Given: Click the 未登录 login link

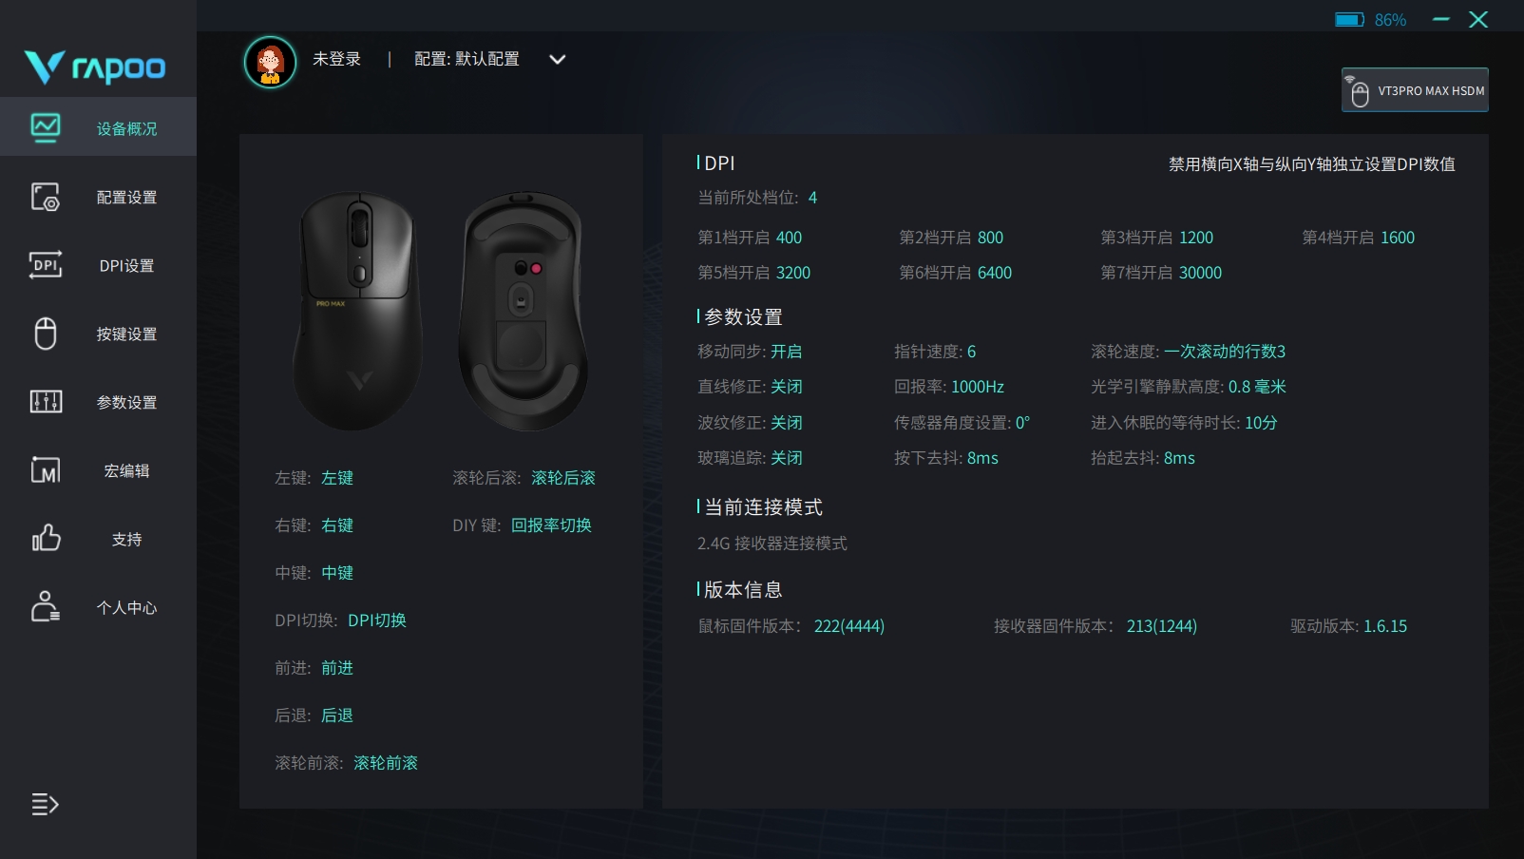Looking at the screenshot, I should click(337, 59).
